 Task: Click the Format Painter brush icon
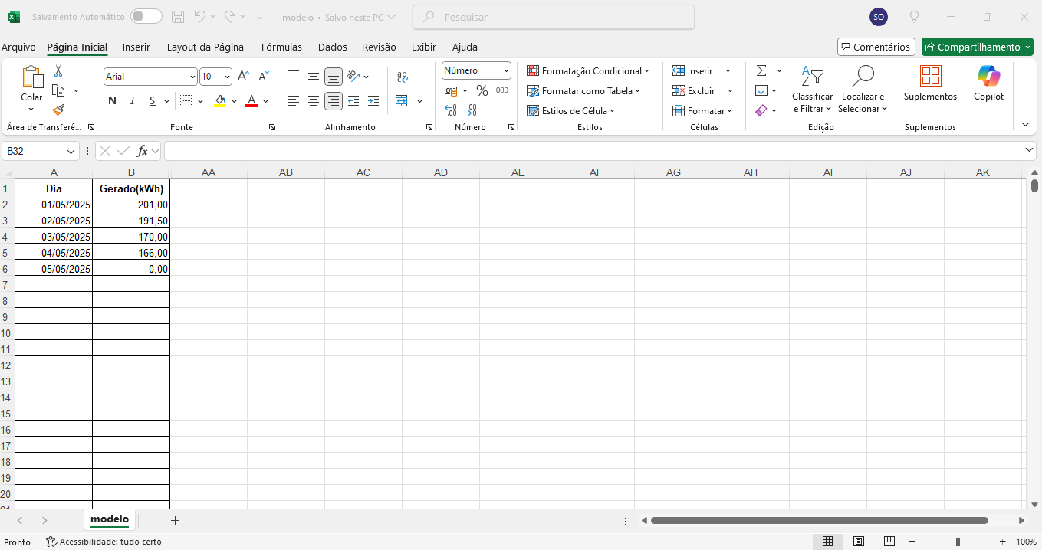pos(58,110)
